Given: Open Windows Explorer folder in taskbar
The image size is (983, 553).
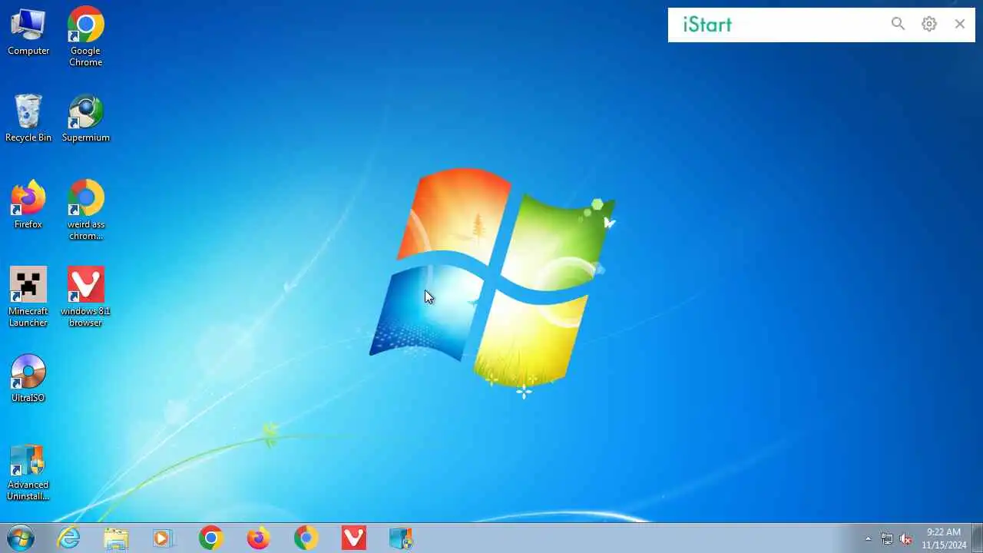Looking at the screenshot, I should coord(116,538).
